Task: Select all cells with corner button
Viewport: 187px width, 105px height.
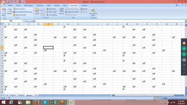Action: tap(2, 24)
